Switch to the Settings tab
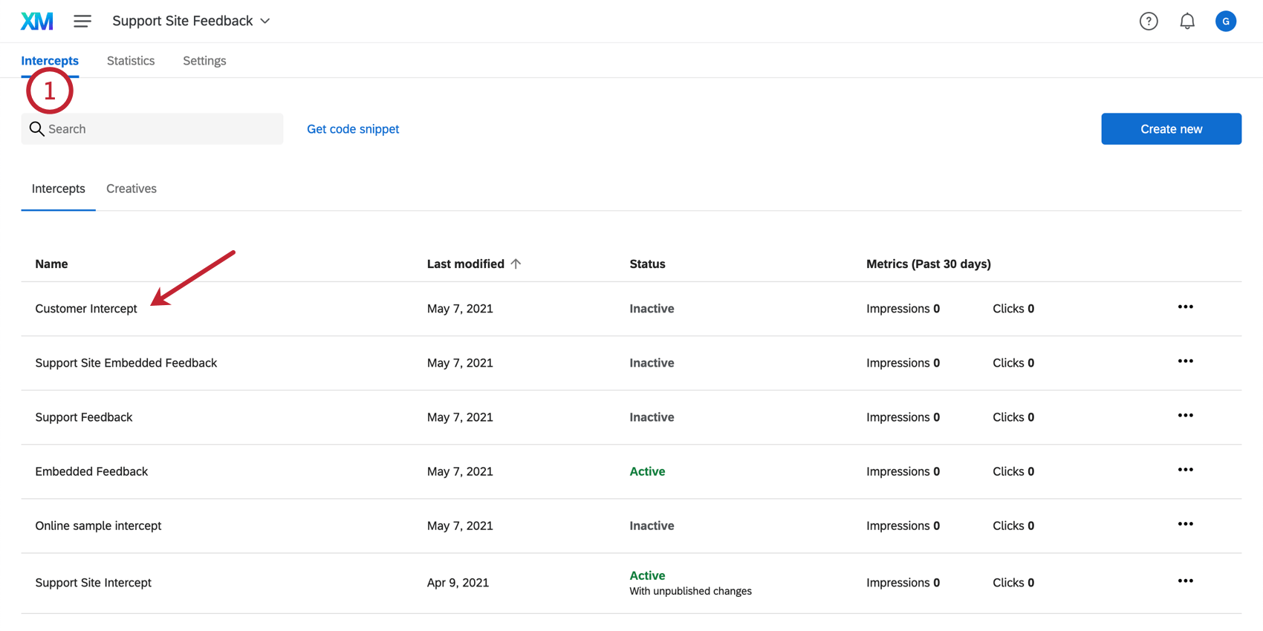This screenshot has height=631, width=1263. 204,61
